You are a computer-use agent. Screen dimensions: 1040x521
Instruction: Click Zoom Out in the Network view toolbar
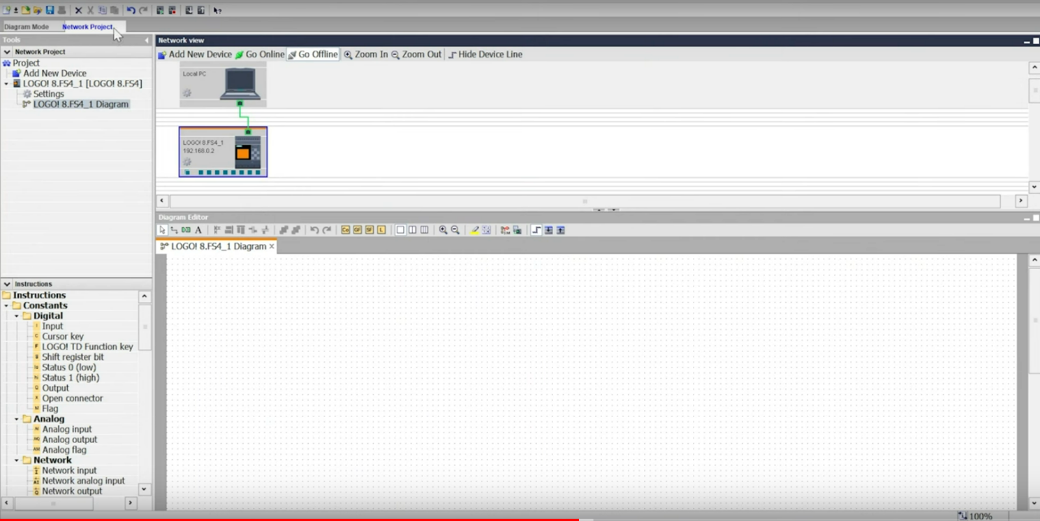(x=416, y=55)
